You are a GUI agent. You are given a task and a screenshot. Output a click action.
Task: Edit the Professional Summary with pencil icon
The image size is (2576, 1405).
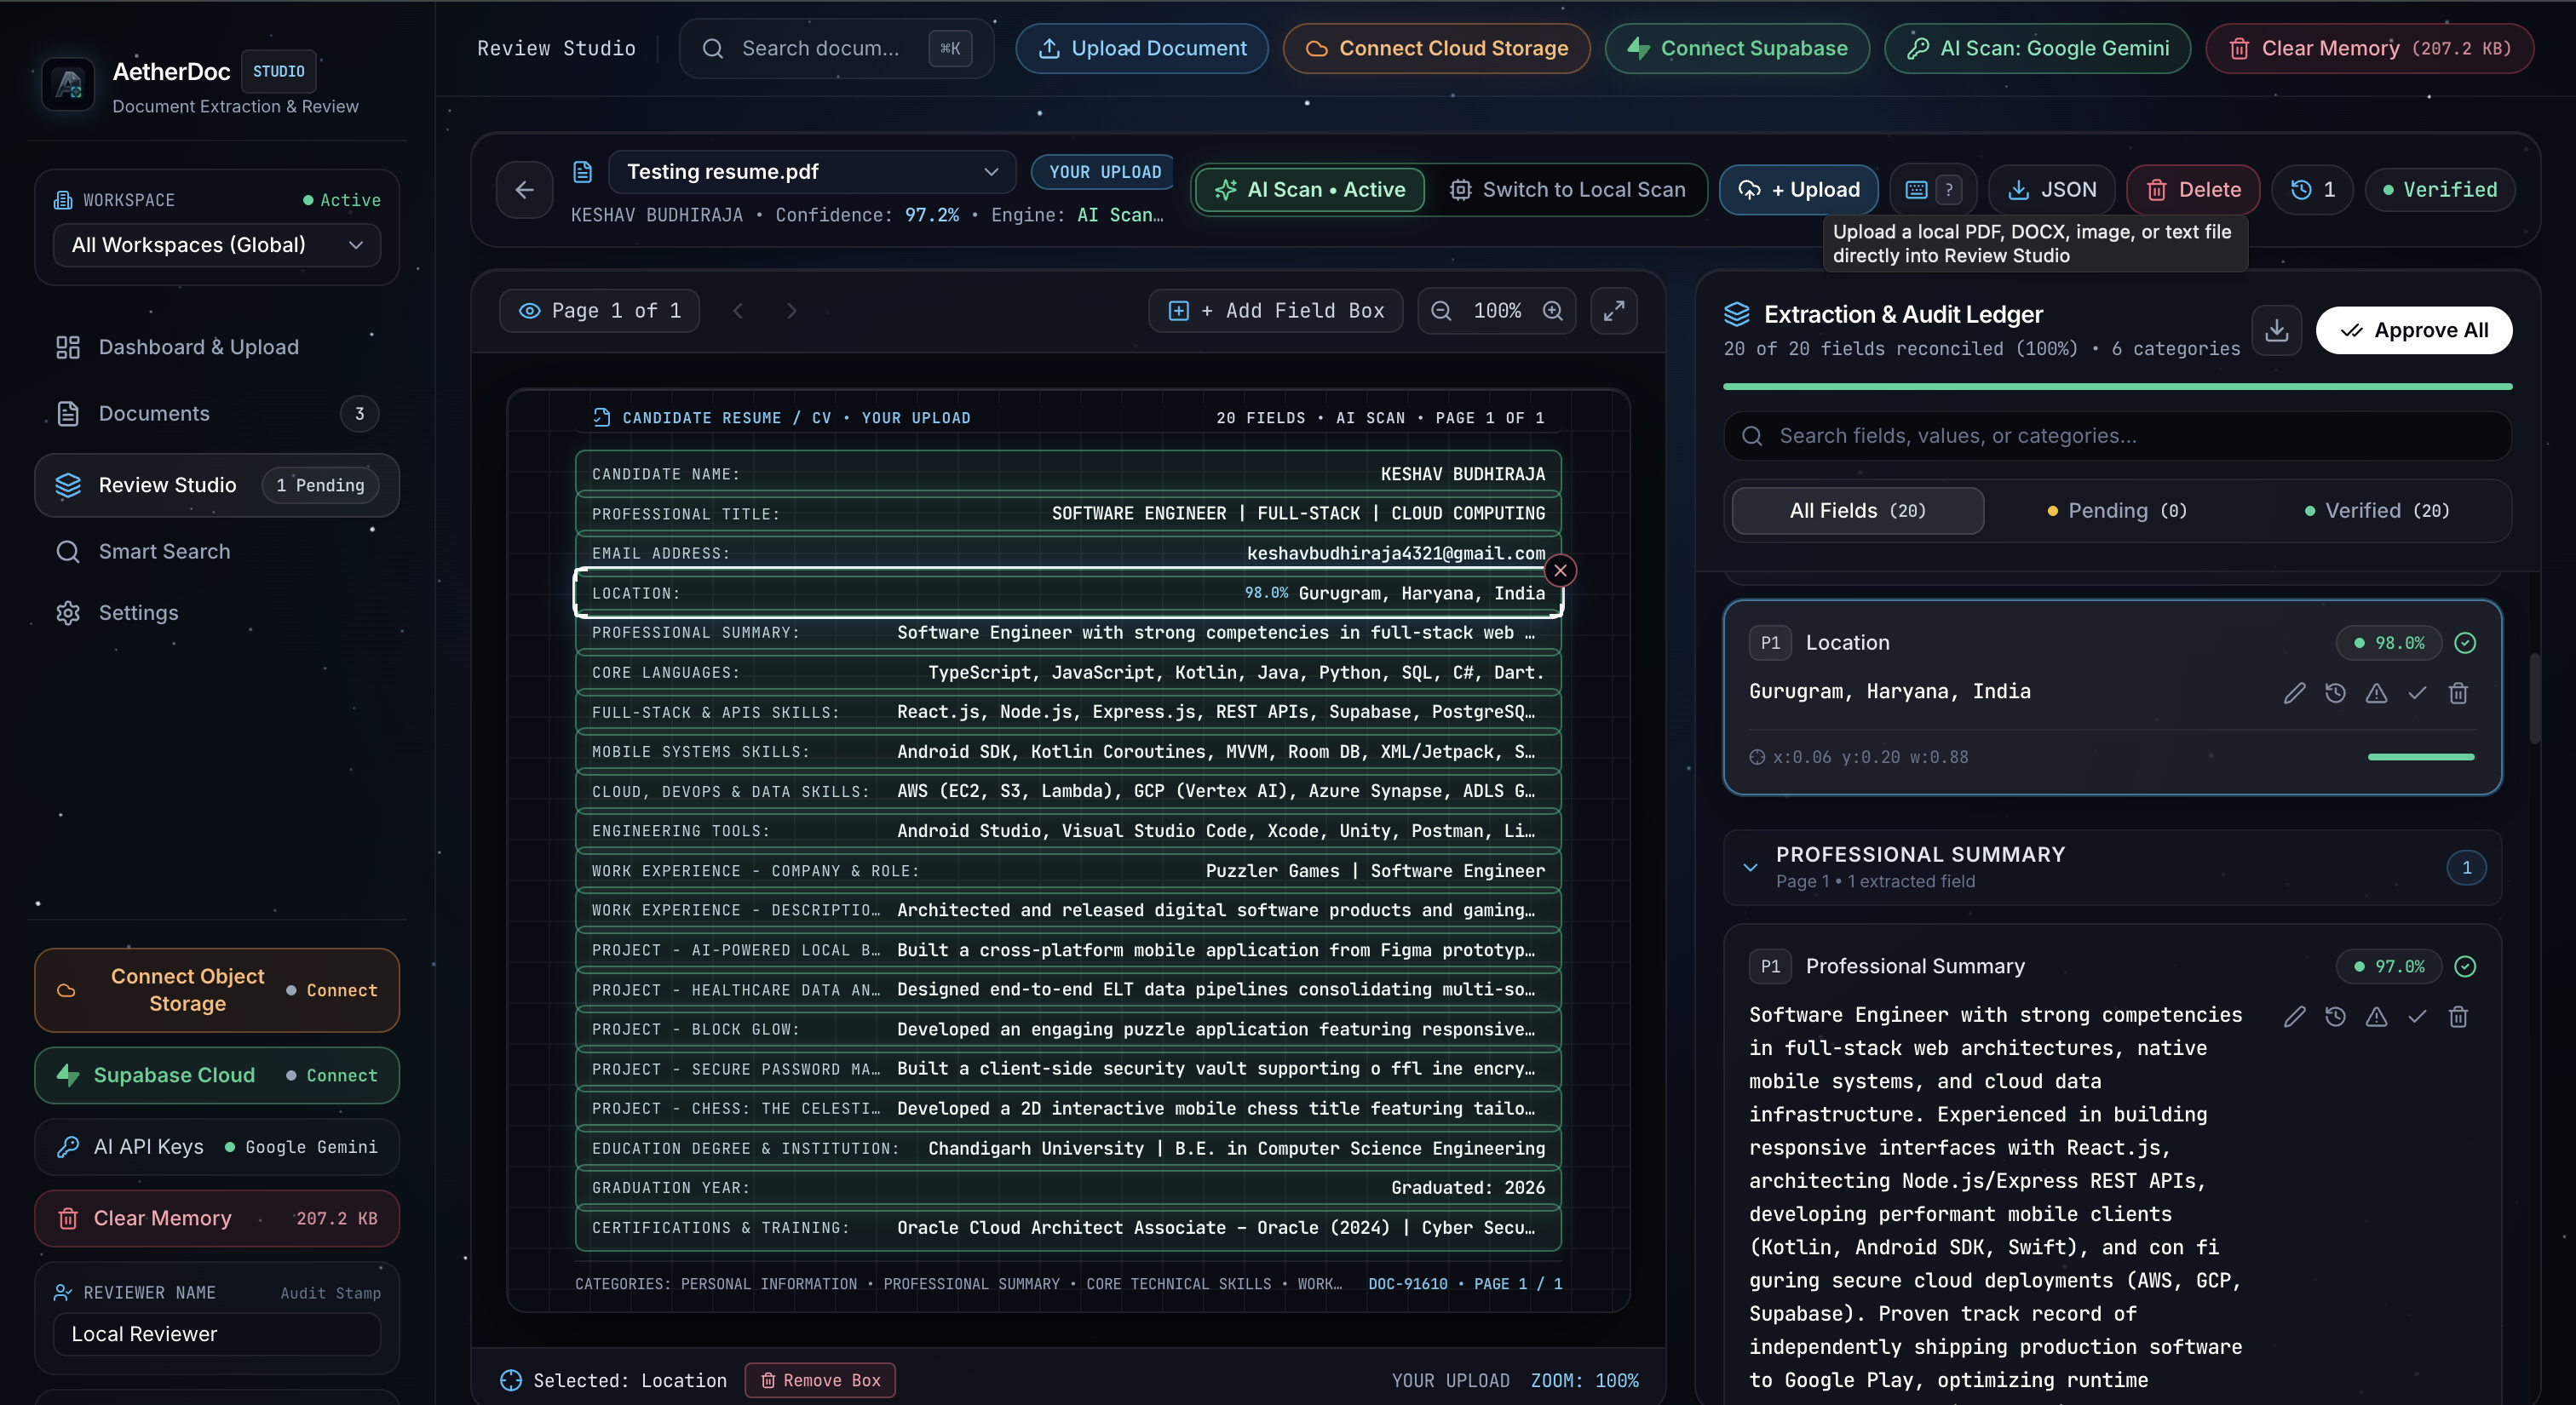[x=2294, y=1016]
